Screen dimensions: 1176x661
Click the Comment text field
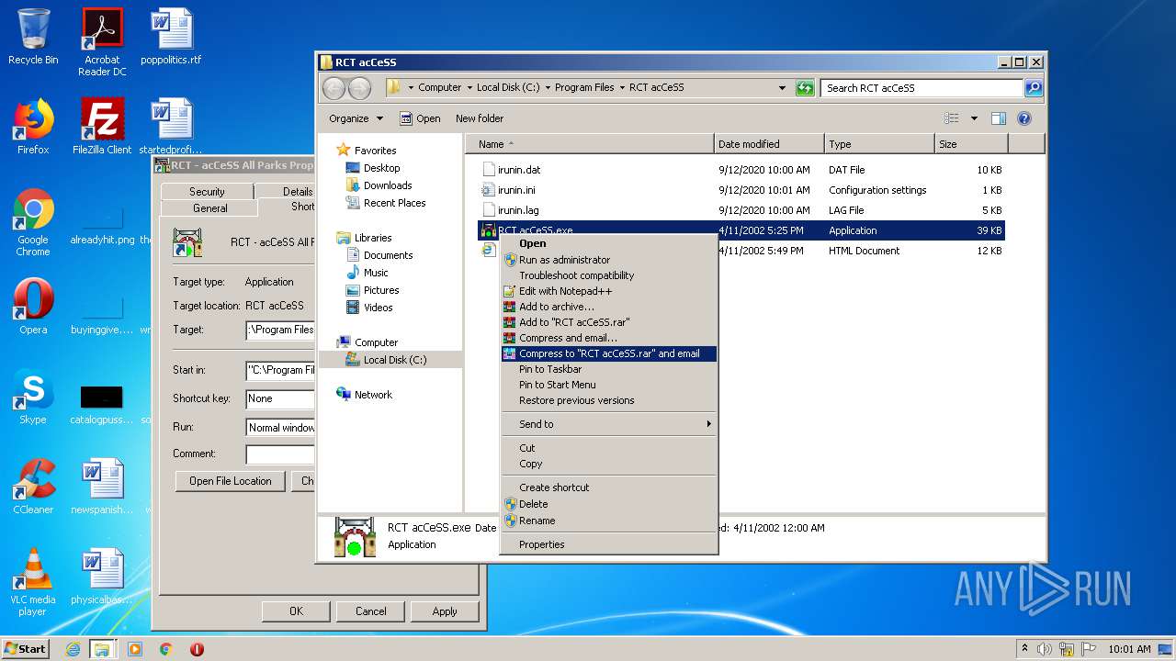(x=280, y=454)
